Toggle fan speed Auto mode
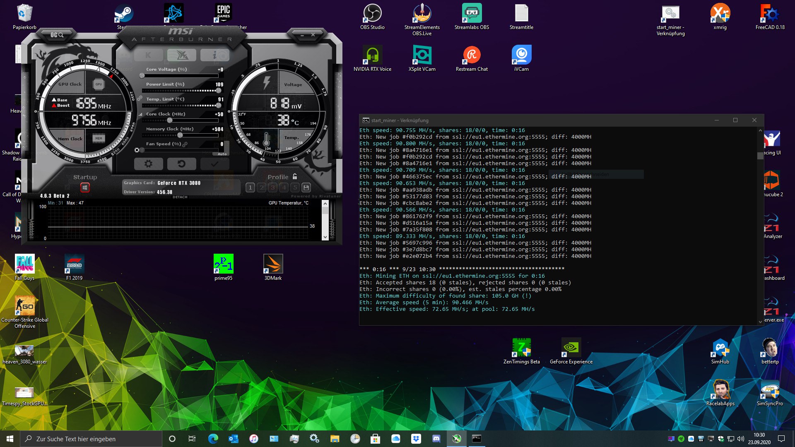This screenshot has width=795, height=447. [222, 154]
